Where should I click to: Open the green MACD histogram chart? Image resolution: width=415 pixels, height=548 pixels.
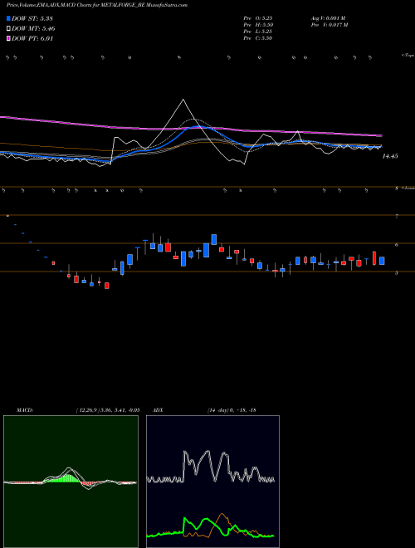point(71,482)
